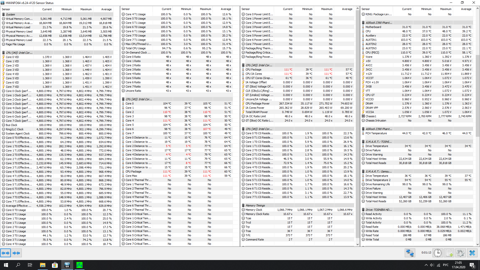Viewport: 480px width, 270px height.
Task: Open the remote network monitoring icon
Action: (x=410, y=253)
